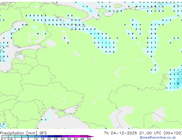Screen dimensions: 182x140
Task: Select legend swatch between 35 and 40
Action: point(71,136)
